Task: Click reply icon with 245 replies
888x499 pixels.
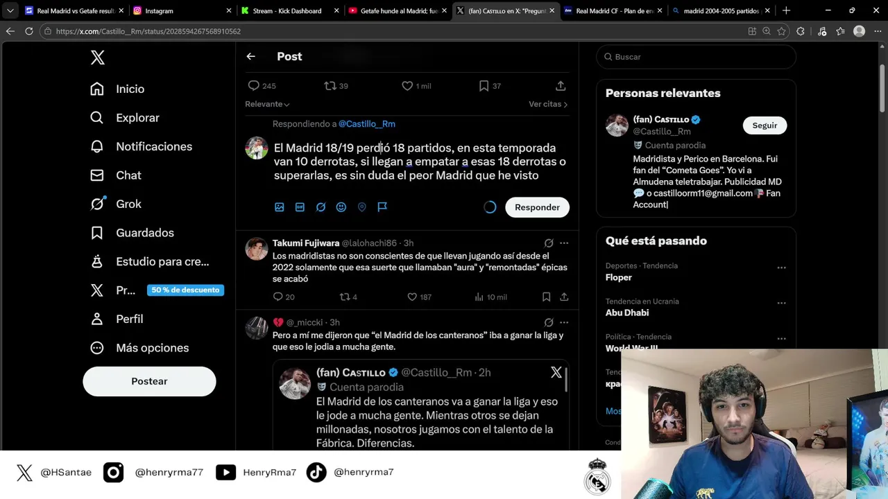Action: 262,86
